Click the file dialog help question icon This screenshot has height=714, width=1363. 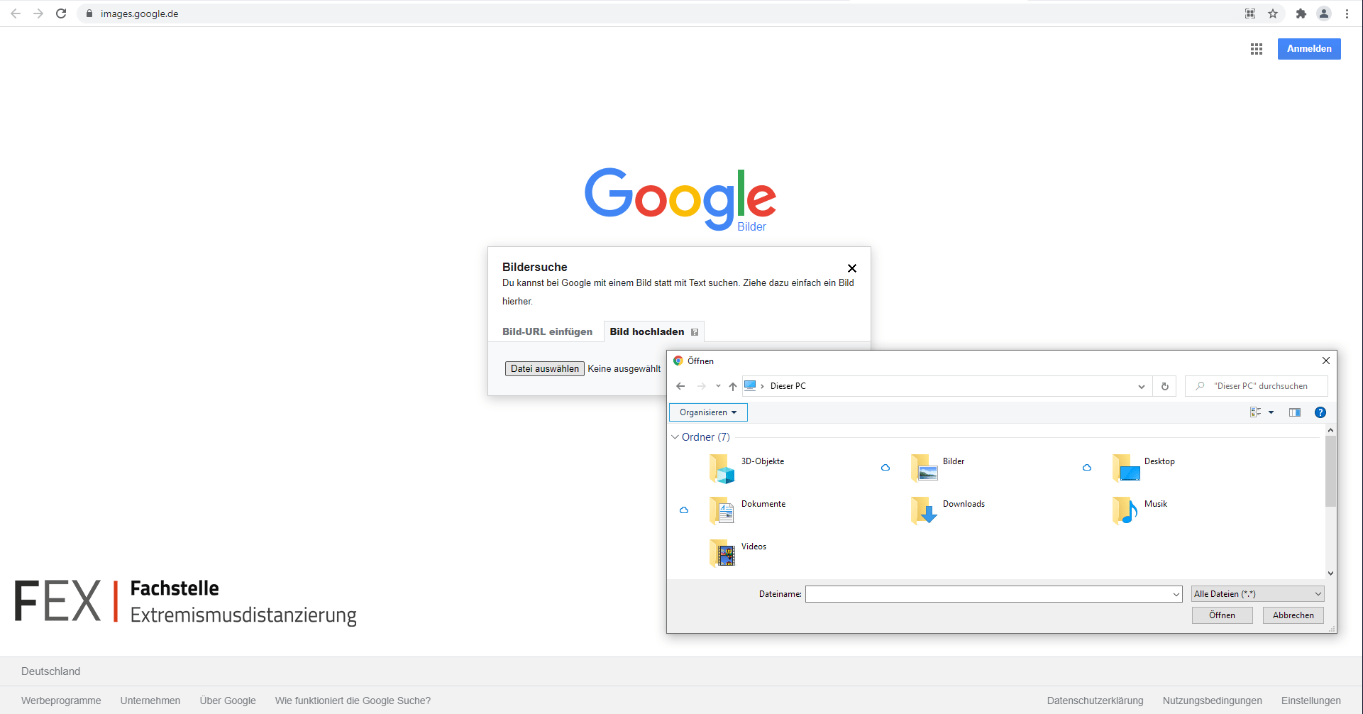[1320, 412]
